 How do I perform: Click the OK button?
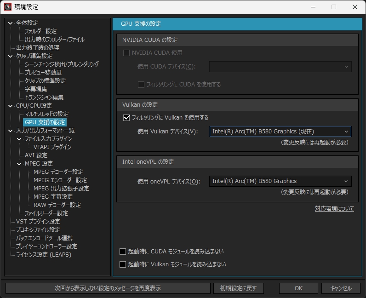(x=298, y=288)
